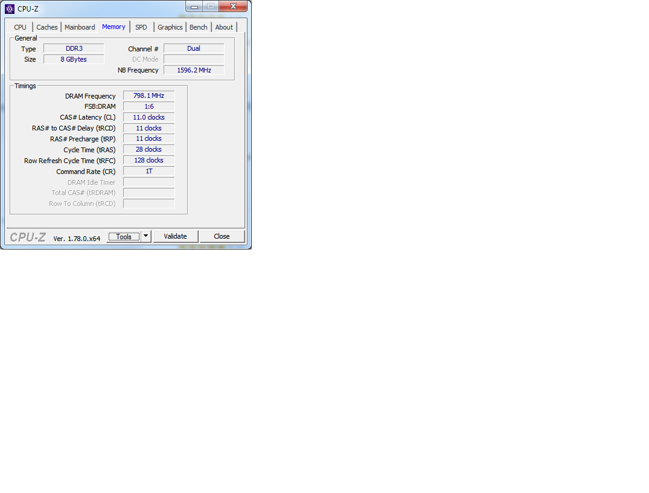Click the disabled maximize window button

coord(211,6)
